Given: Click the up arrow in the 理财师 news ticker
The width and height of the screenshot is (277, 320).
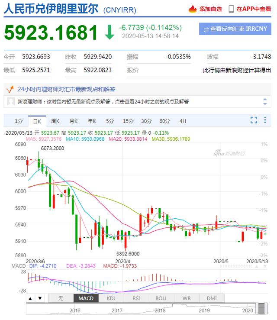Looking at the screenshot, I should (x=265, y=99).
